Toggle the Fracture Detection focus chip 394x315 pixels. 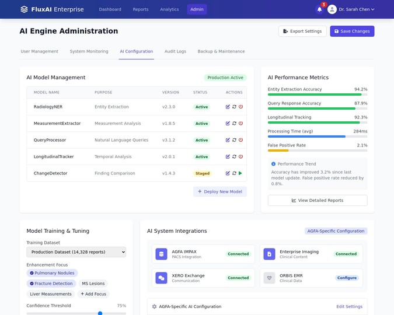pos(51,283)
